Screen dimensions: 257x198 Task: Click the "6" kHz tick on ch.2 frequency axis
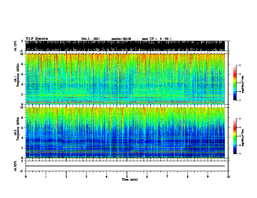point(22,128)
